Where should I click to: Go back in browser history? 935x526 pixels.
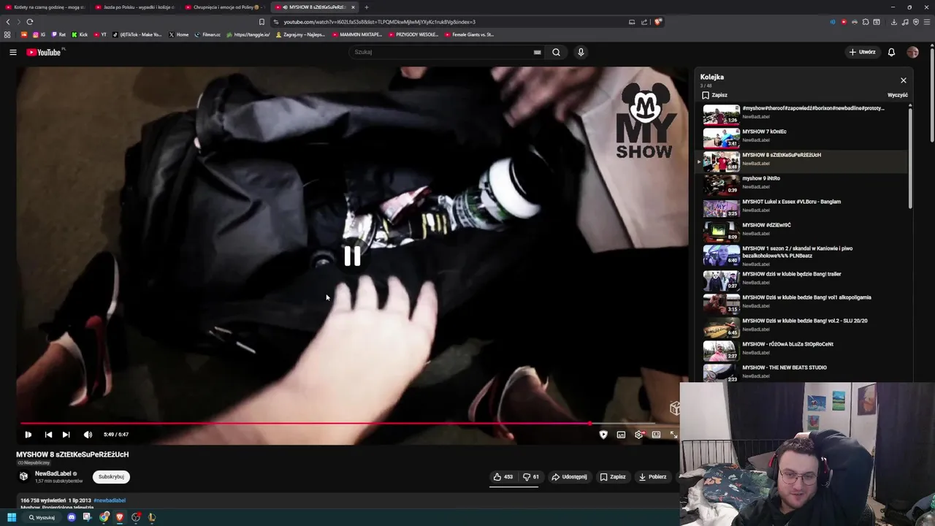pos(8,22)
